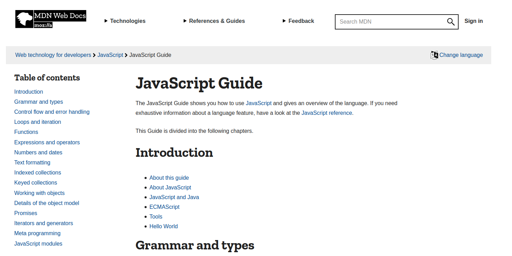Select Meta programming in sidebar
The height and width of the screenshot is (256, 512).
coord(37,233)
